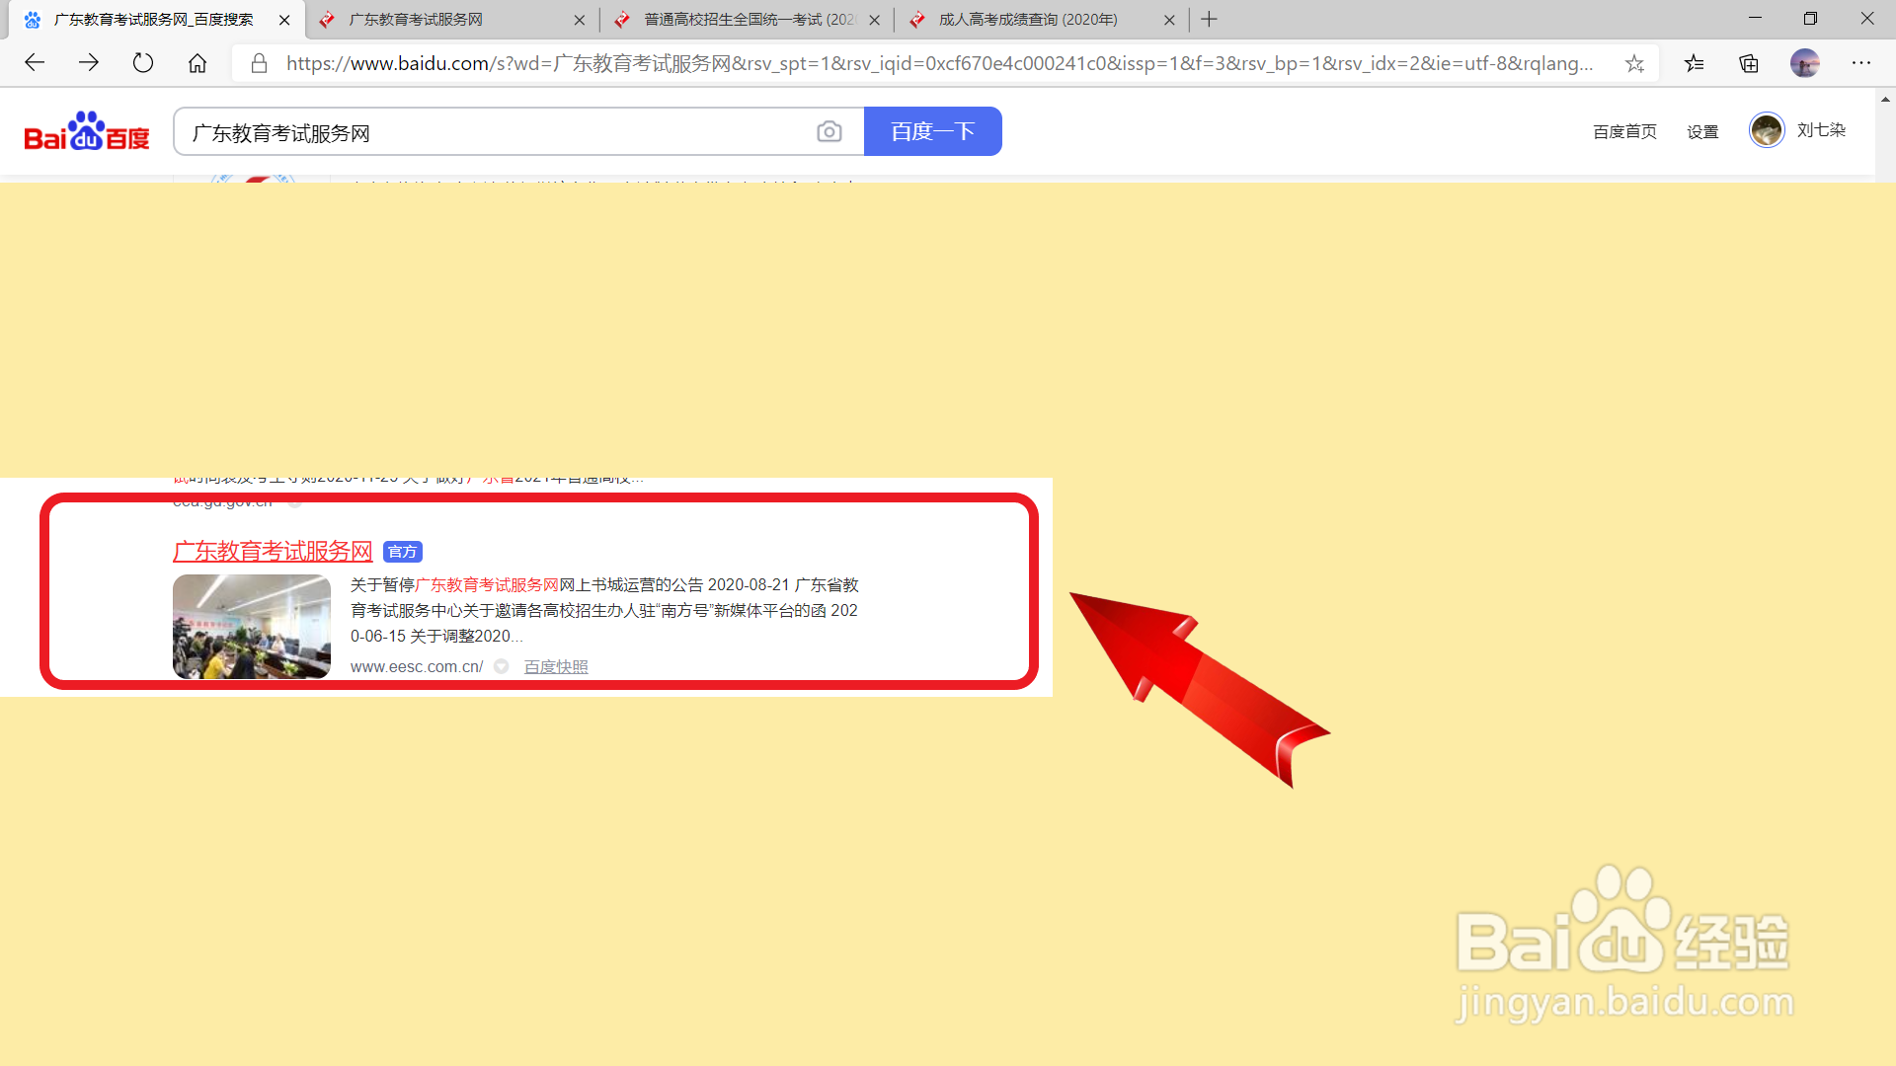Click camera image search icon
The width and height of the screenshot is (1896, 1066).
click(829, 131)
